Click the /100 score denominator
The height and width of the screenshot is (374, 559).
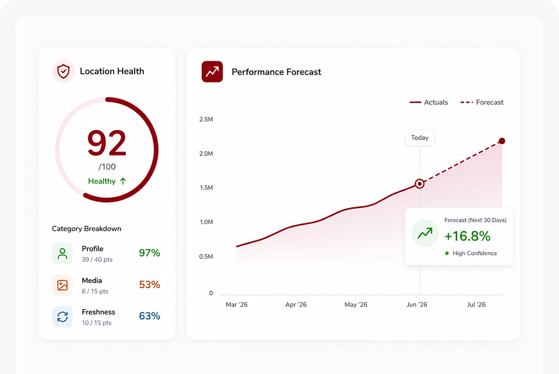(107, 167)
